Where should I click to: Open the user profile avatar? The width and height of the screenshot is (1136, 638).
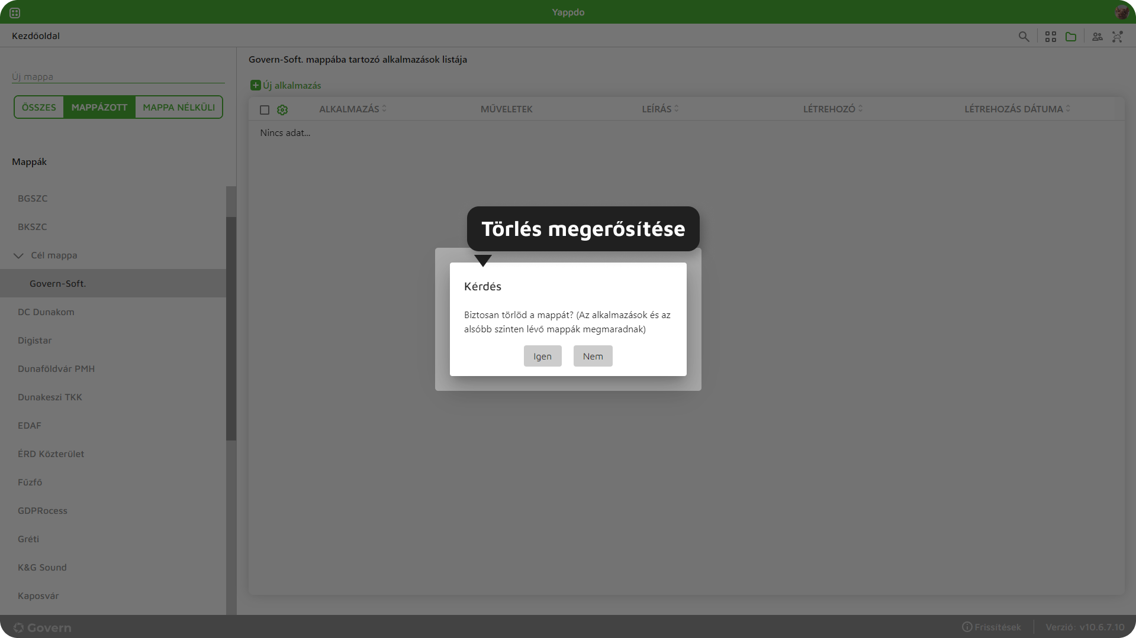[x=1121, y=12]
